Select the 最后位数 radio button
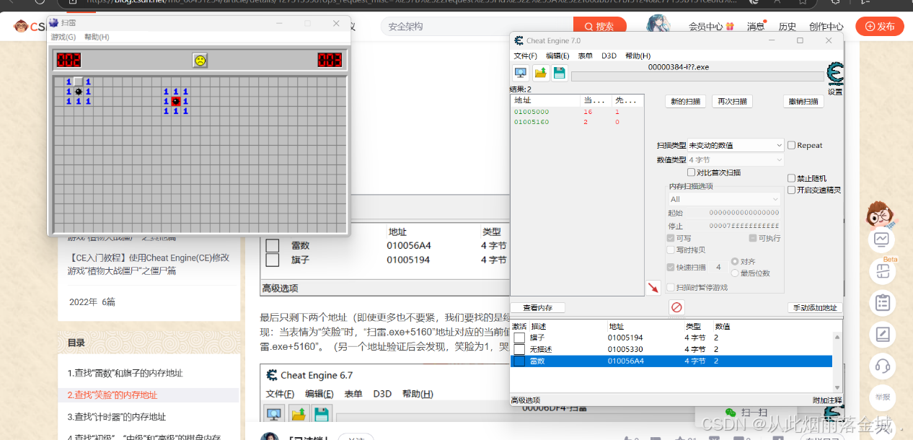Image resolution: width=913 pixels, height=440 pixels. pos(735,273)
